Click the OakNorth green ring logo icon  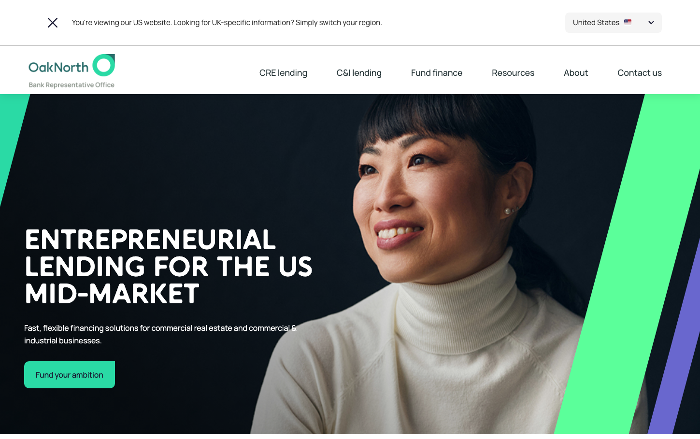coord(104,65)
